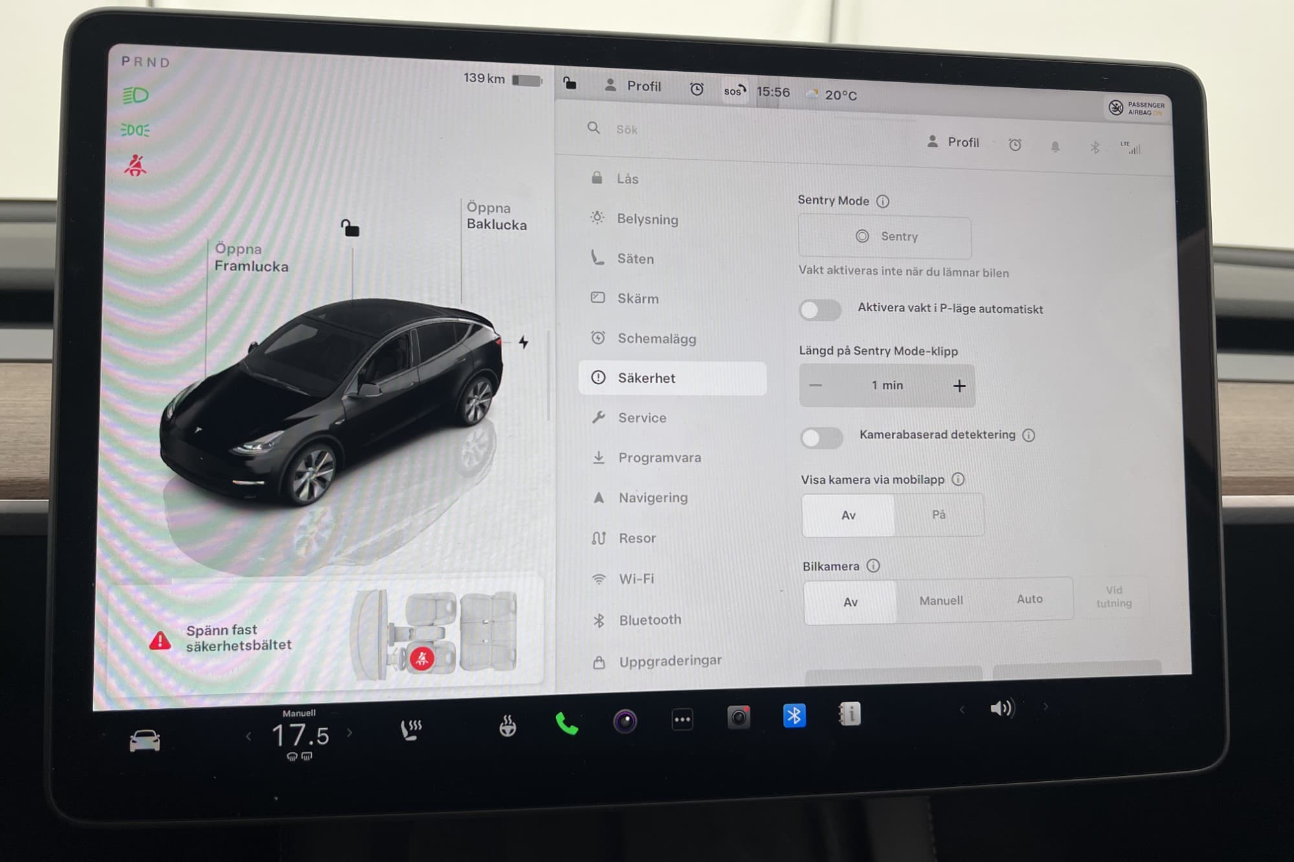Screen dimensions: 1294x862
Task: Tap the steering wheel heater icon
Action: [508, 726]
